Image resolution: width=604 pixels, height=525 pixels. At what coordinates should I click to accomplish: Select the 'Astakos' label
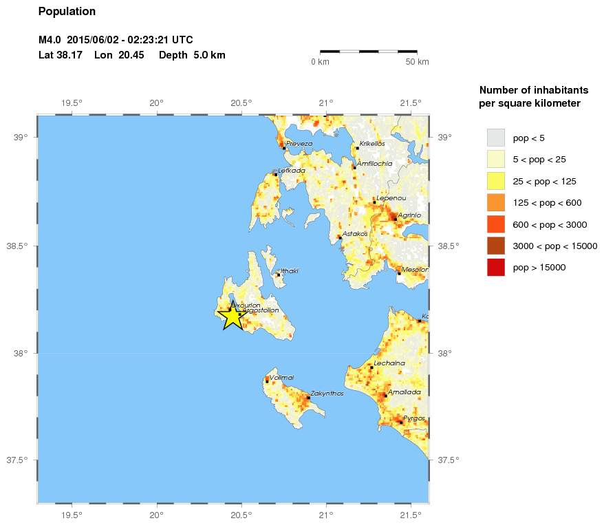click(x=355, y=234)
